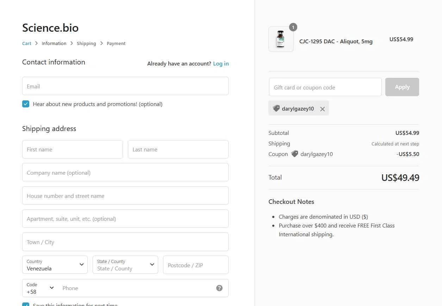The image size is (442, 306).
Task: Click the Checkout Notes heading
Action: point(291,202)
